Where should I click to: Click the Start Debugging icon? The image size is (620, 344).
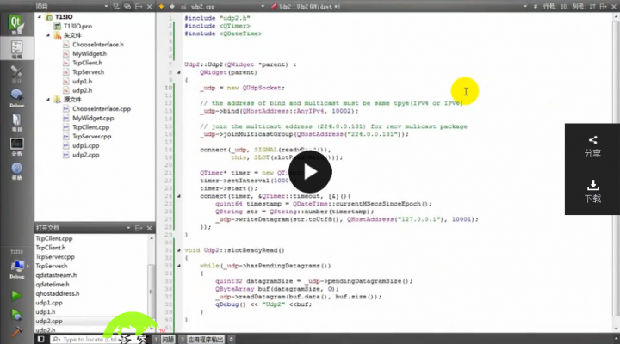coord(15,313)
